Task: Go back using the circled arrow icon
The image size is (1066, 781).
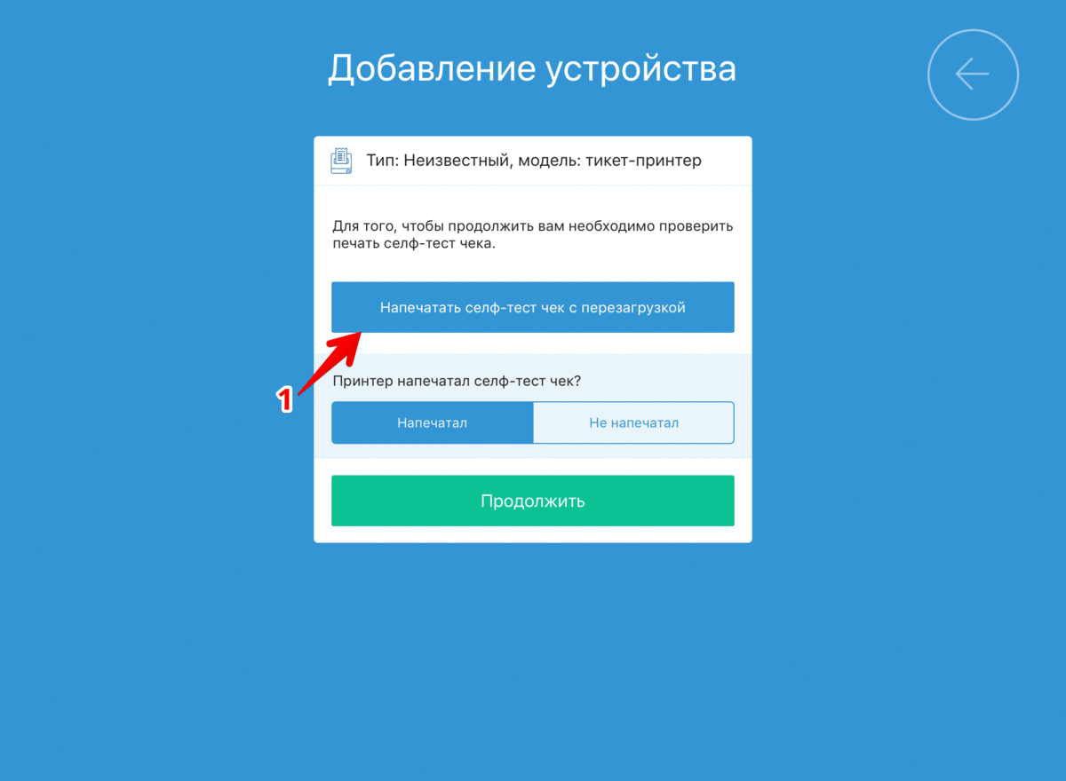Action: click(x=973, y=75)
